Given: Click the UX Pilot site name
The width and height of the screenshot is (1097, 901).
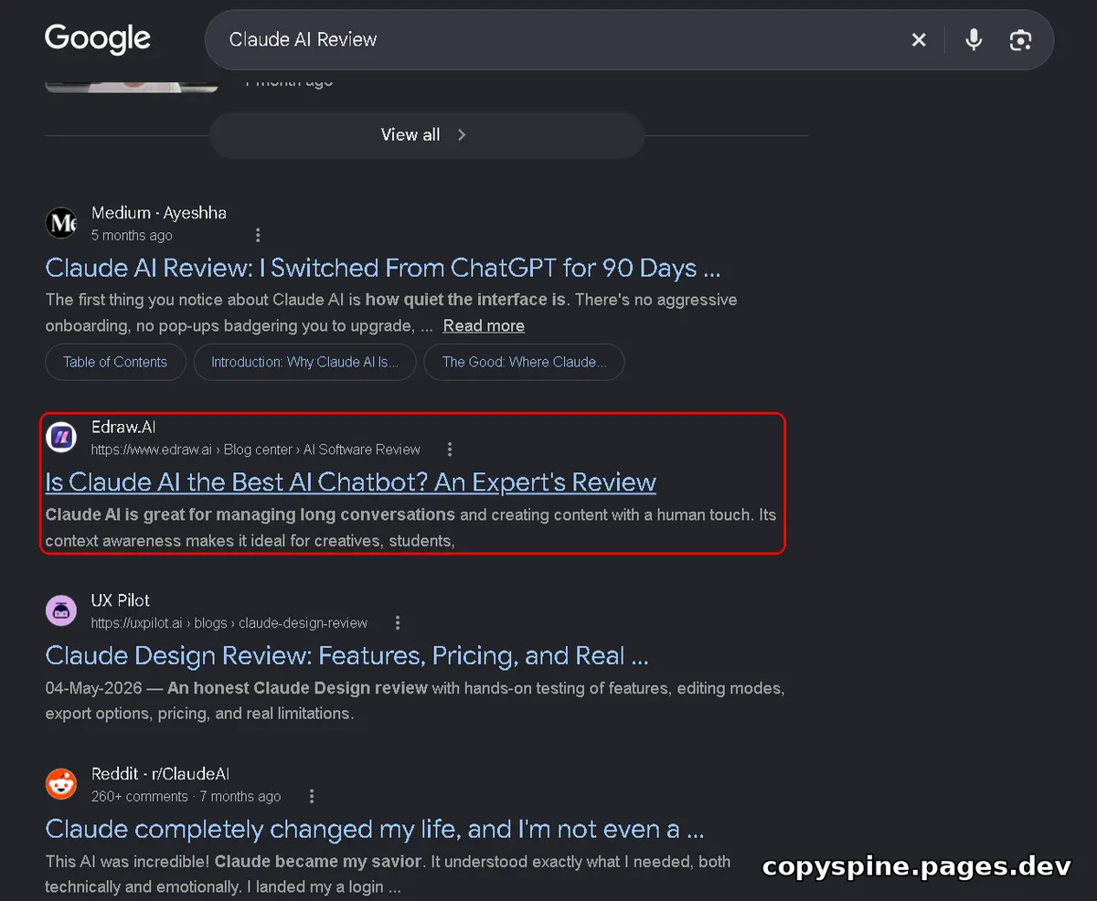Looking at the screenshot, I should (121, 600).
